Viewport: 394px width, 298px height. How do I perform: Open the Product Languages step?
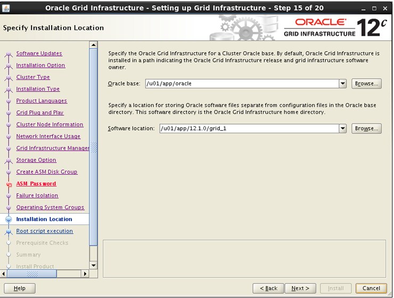42,101
